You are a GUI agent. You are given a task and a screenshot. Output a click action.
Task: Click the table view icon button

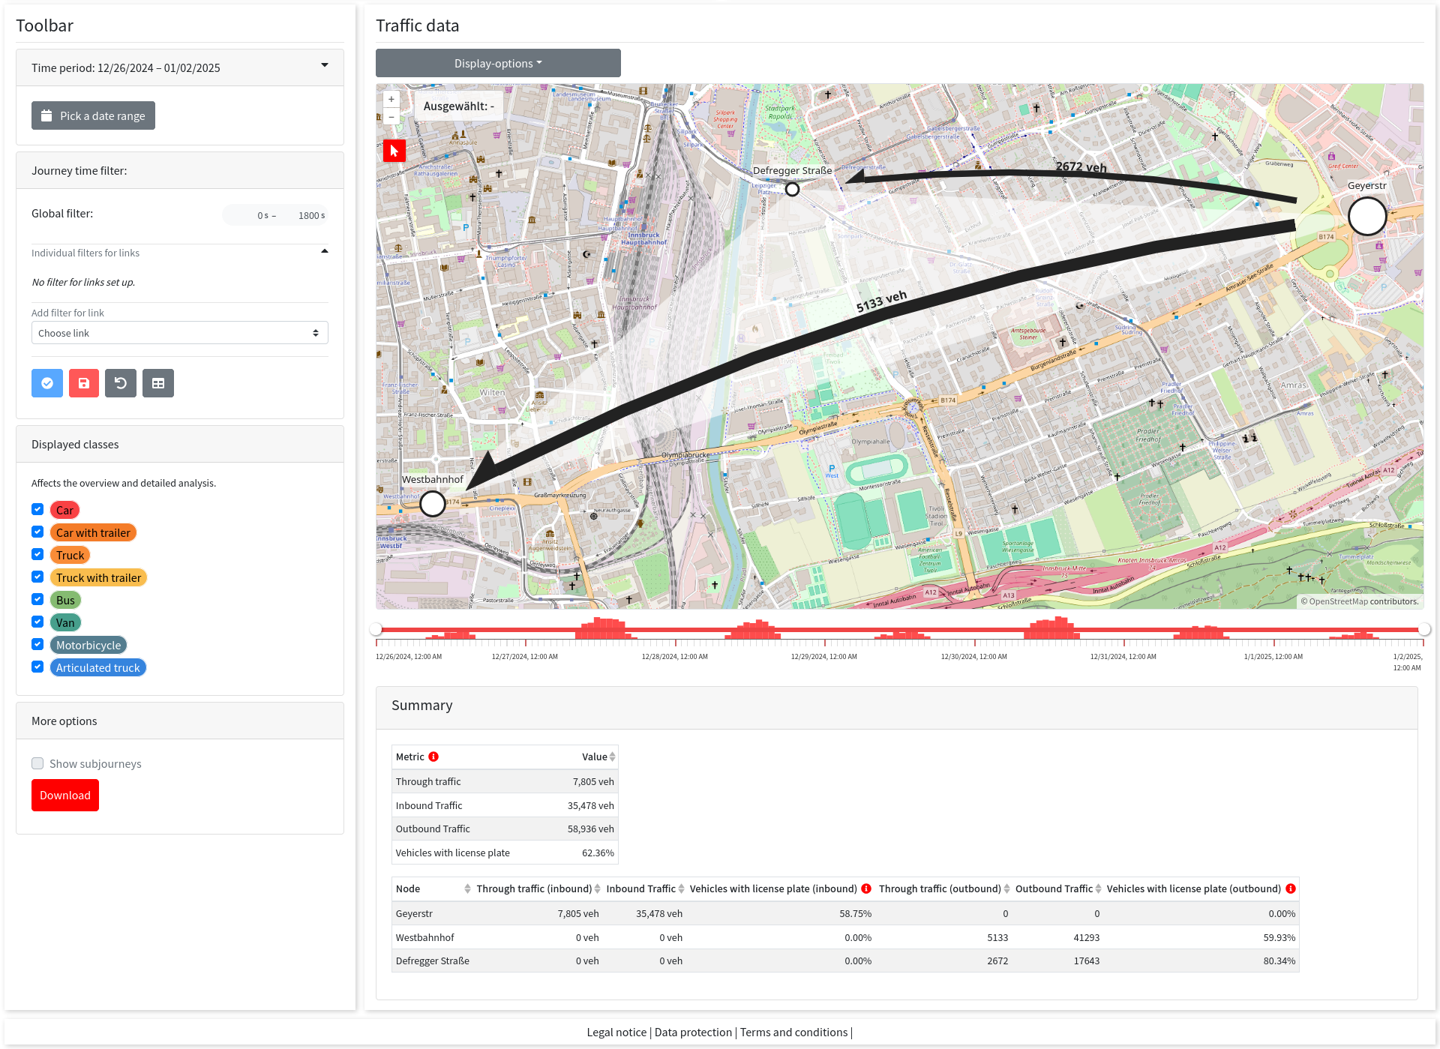coord(158,383)
